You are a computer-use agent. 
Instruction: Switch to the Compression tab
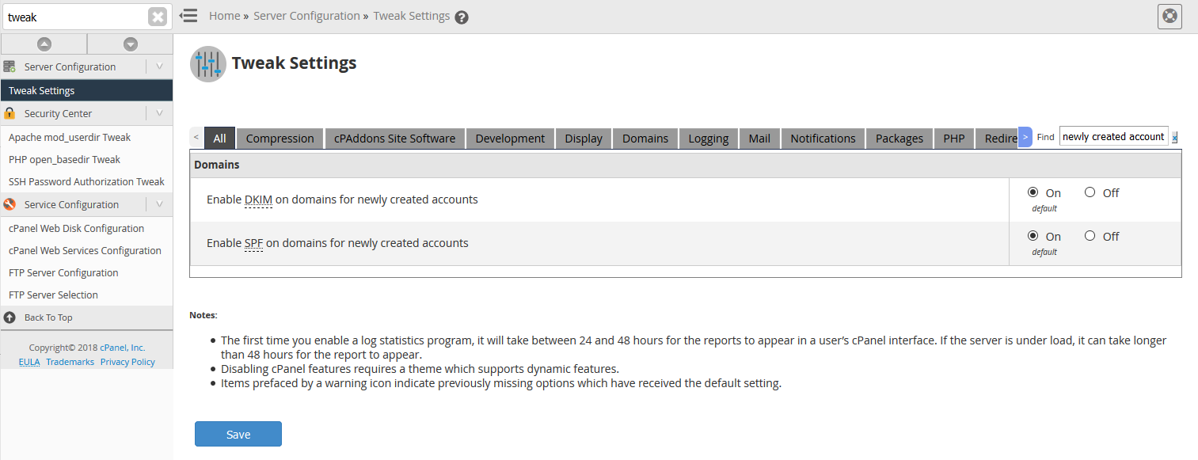(x=280, y=139)
